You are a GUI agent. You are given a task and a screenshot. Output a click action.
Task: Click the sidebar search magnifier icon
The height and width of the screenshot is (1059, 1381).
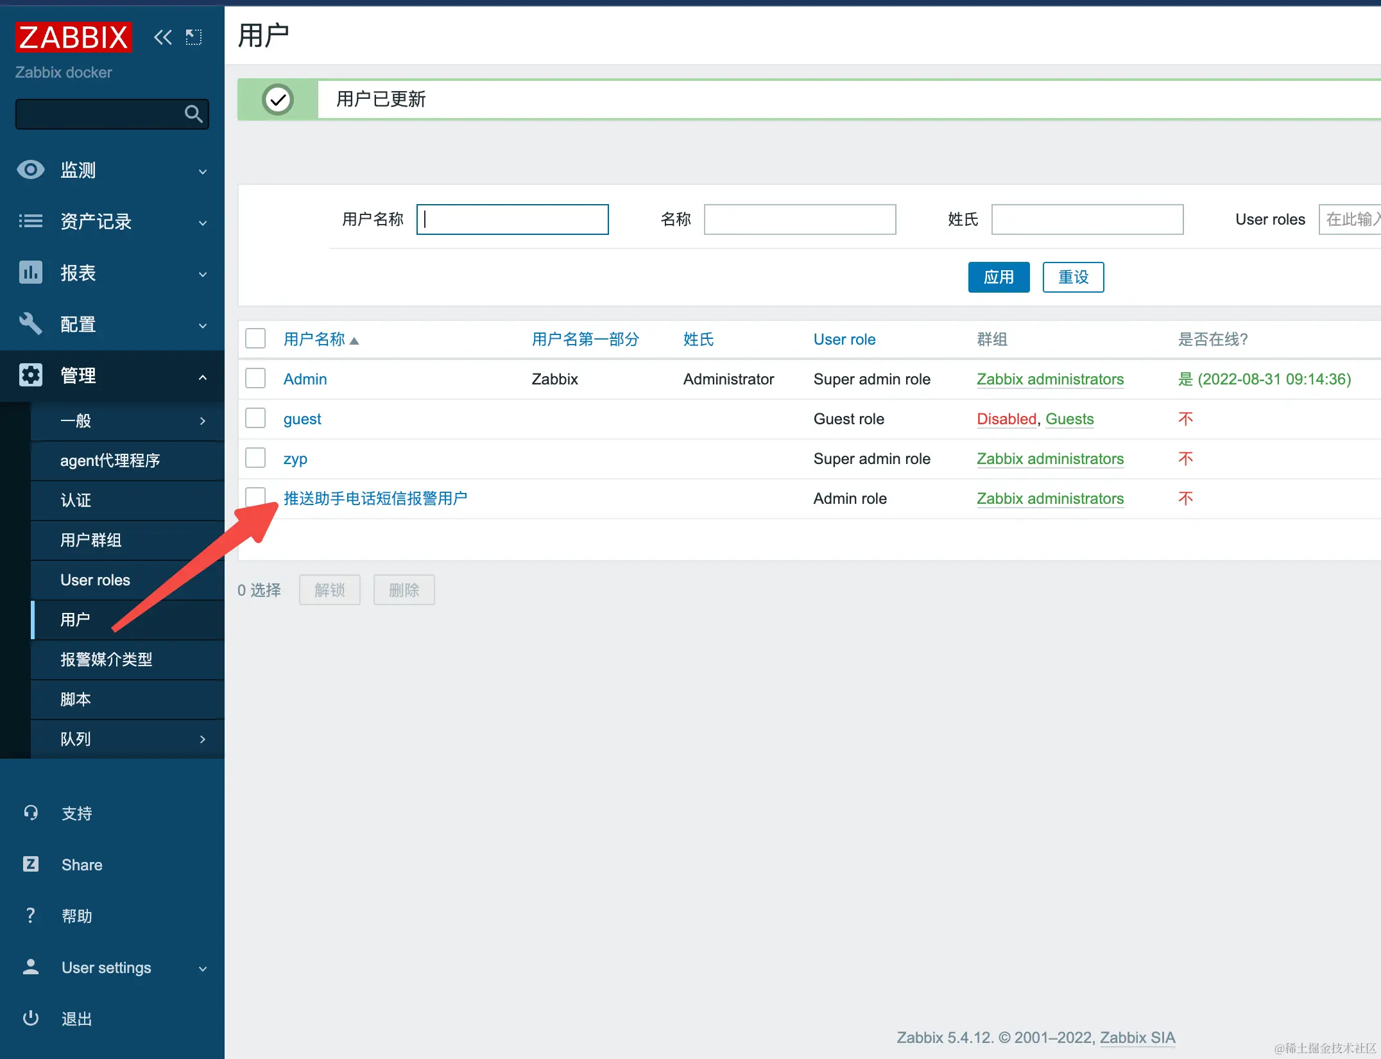point(193,114)
